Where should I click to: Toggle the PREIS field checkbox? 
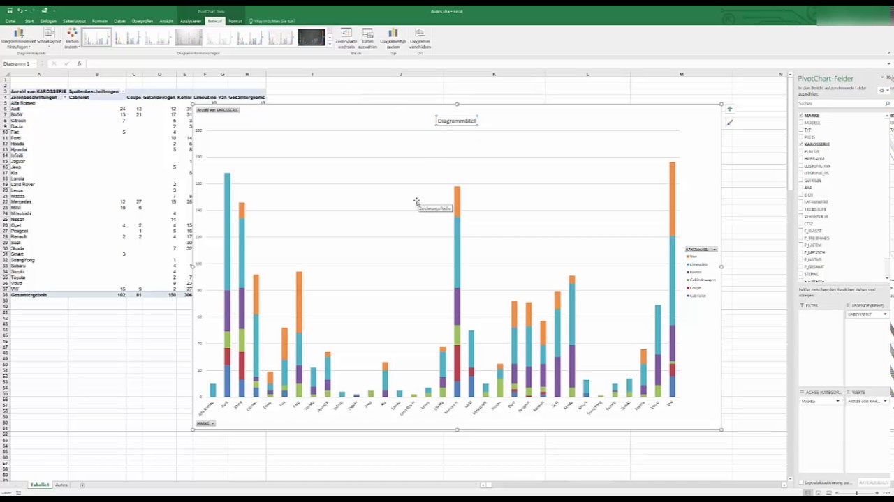coord(801,137)
